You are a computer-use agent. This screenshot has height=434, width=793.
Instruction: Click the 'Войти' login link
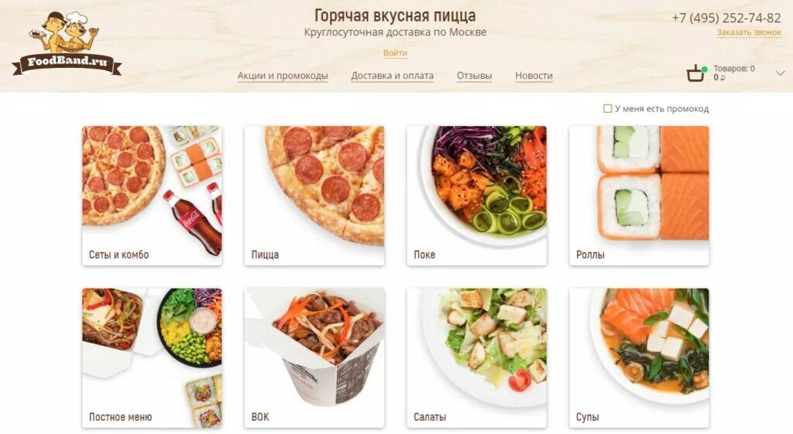[395, 53]
